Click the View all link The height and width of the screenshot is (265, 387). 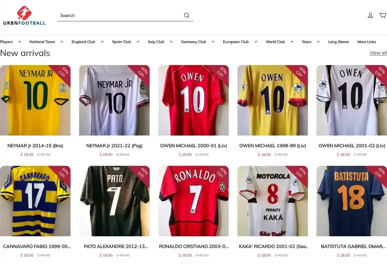[x=378, y=53]
